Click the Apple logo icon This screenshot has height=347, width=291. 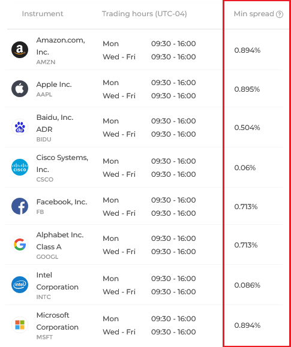[x=20, y=89]
